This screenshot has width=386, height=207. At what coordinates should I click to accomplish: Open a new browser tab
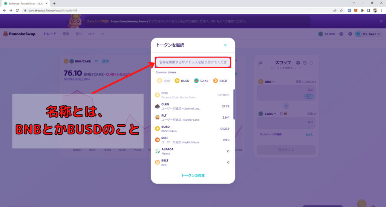(x=54, y=3)
